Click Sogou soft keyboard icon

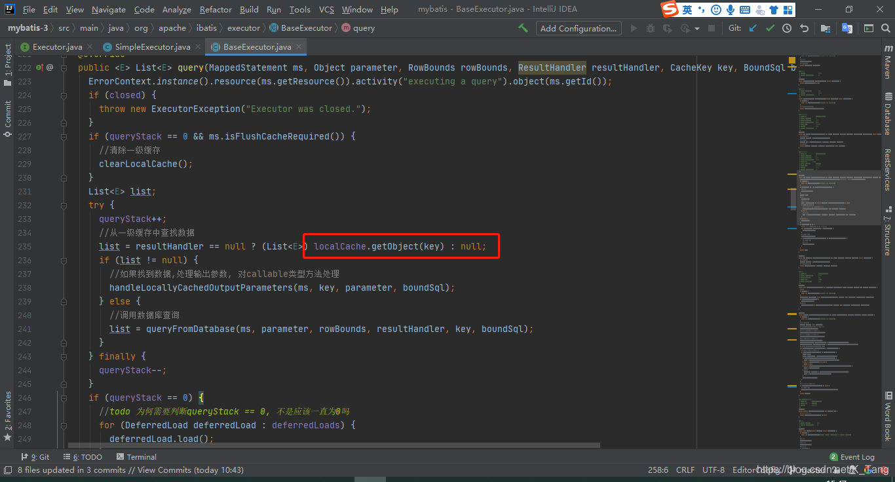coord(745,10)
